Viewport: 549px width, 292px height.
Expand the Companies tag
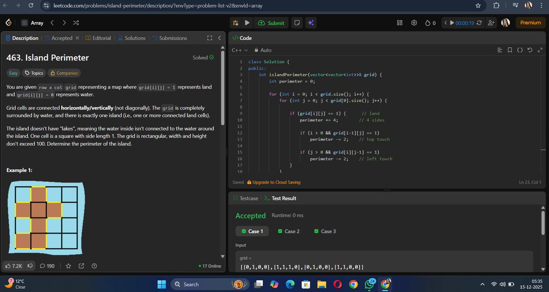point(64,73)
